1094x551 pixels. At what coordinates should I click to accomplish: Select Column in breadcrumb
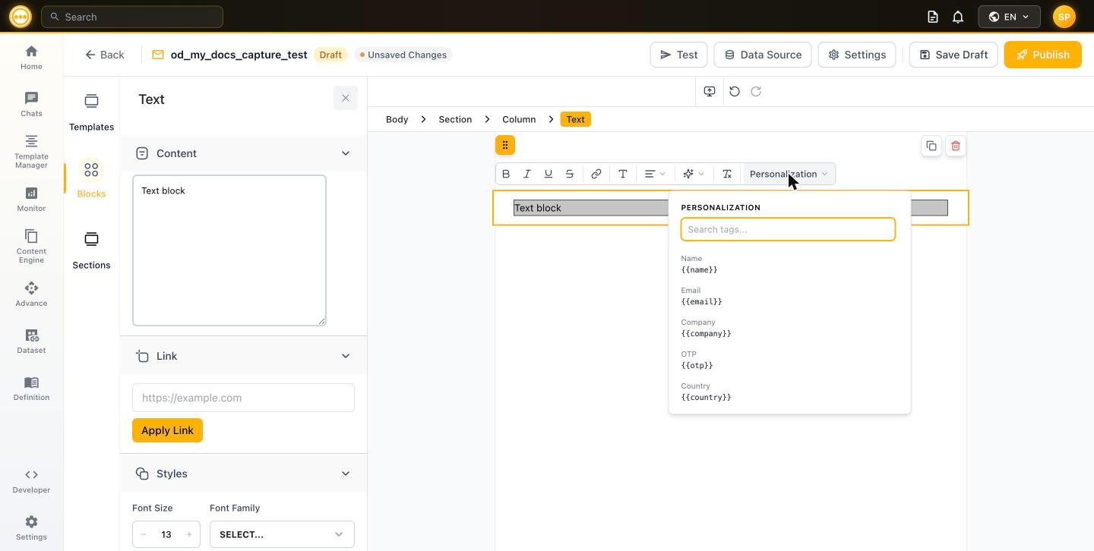pos(519,119)
